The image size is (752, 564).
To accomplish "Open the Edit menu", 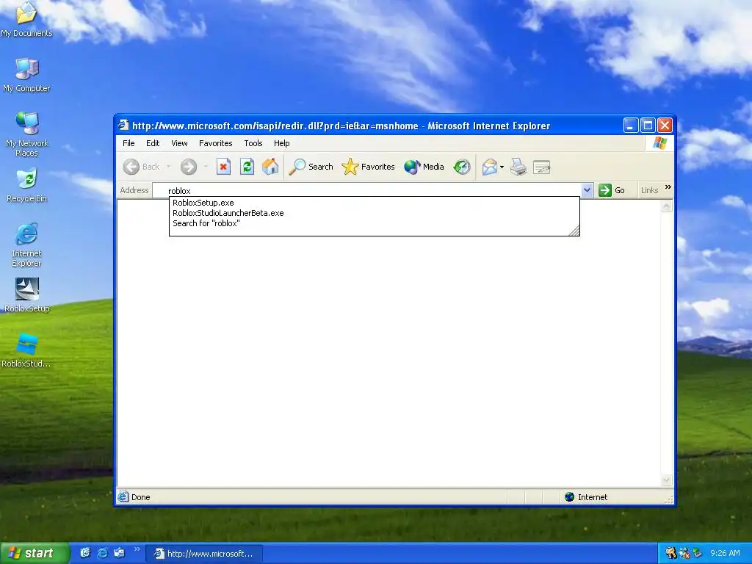I will (153, 143).
